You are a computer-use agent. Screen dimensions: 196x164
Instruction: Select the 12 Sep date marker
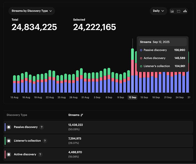(x=132, y=98)
